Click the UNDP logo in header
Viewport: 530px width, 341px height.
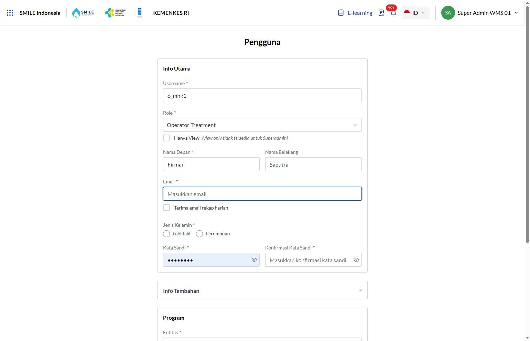(140, 13)
